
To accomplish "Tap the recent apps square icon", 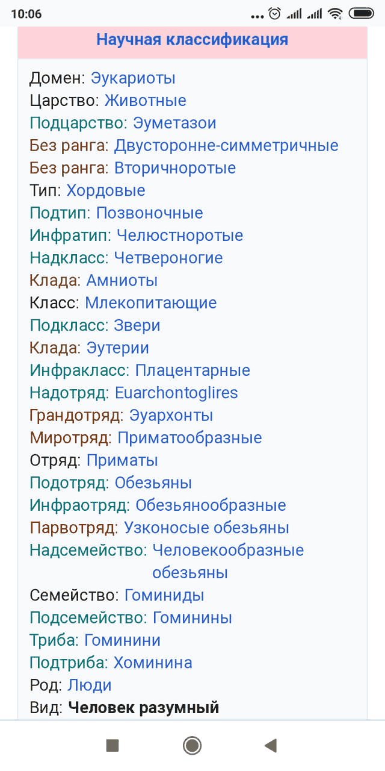I will 112,746.
